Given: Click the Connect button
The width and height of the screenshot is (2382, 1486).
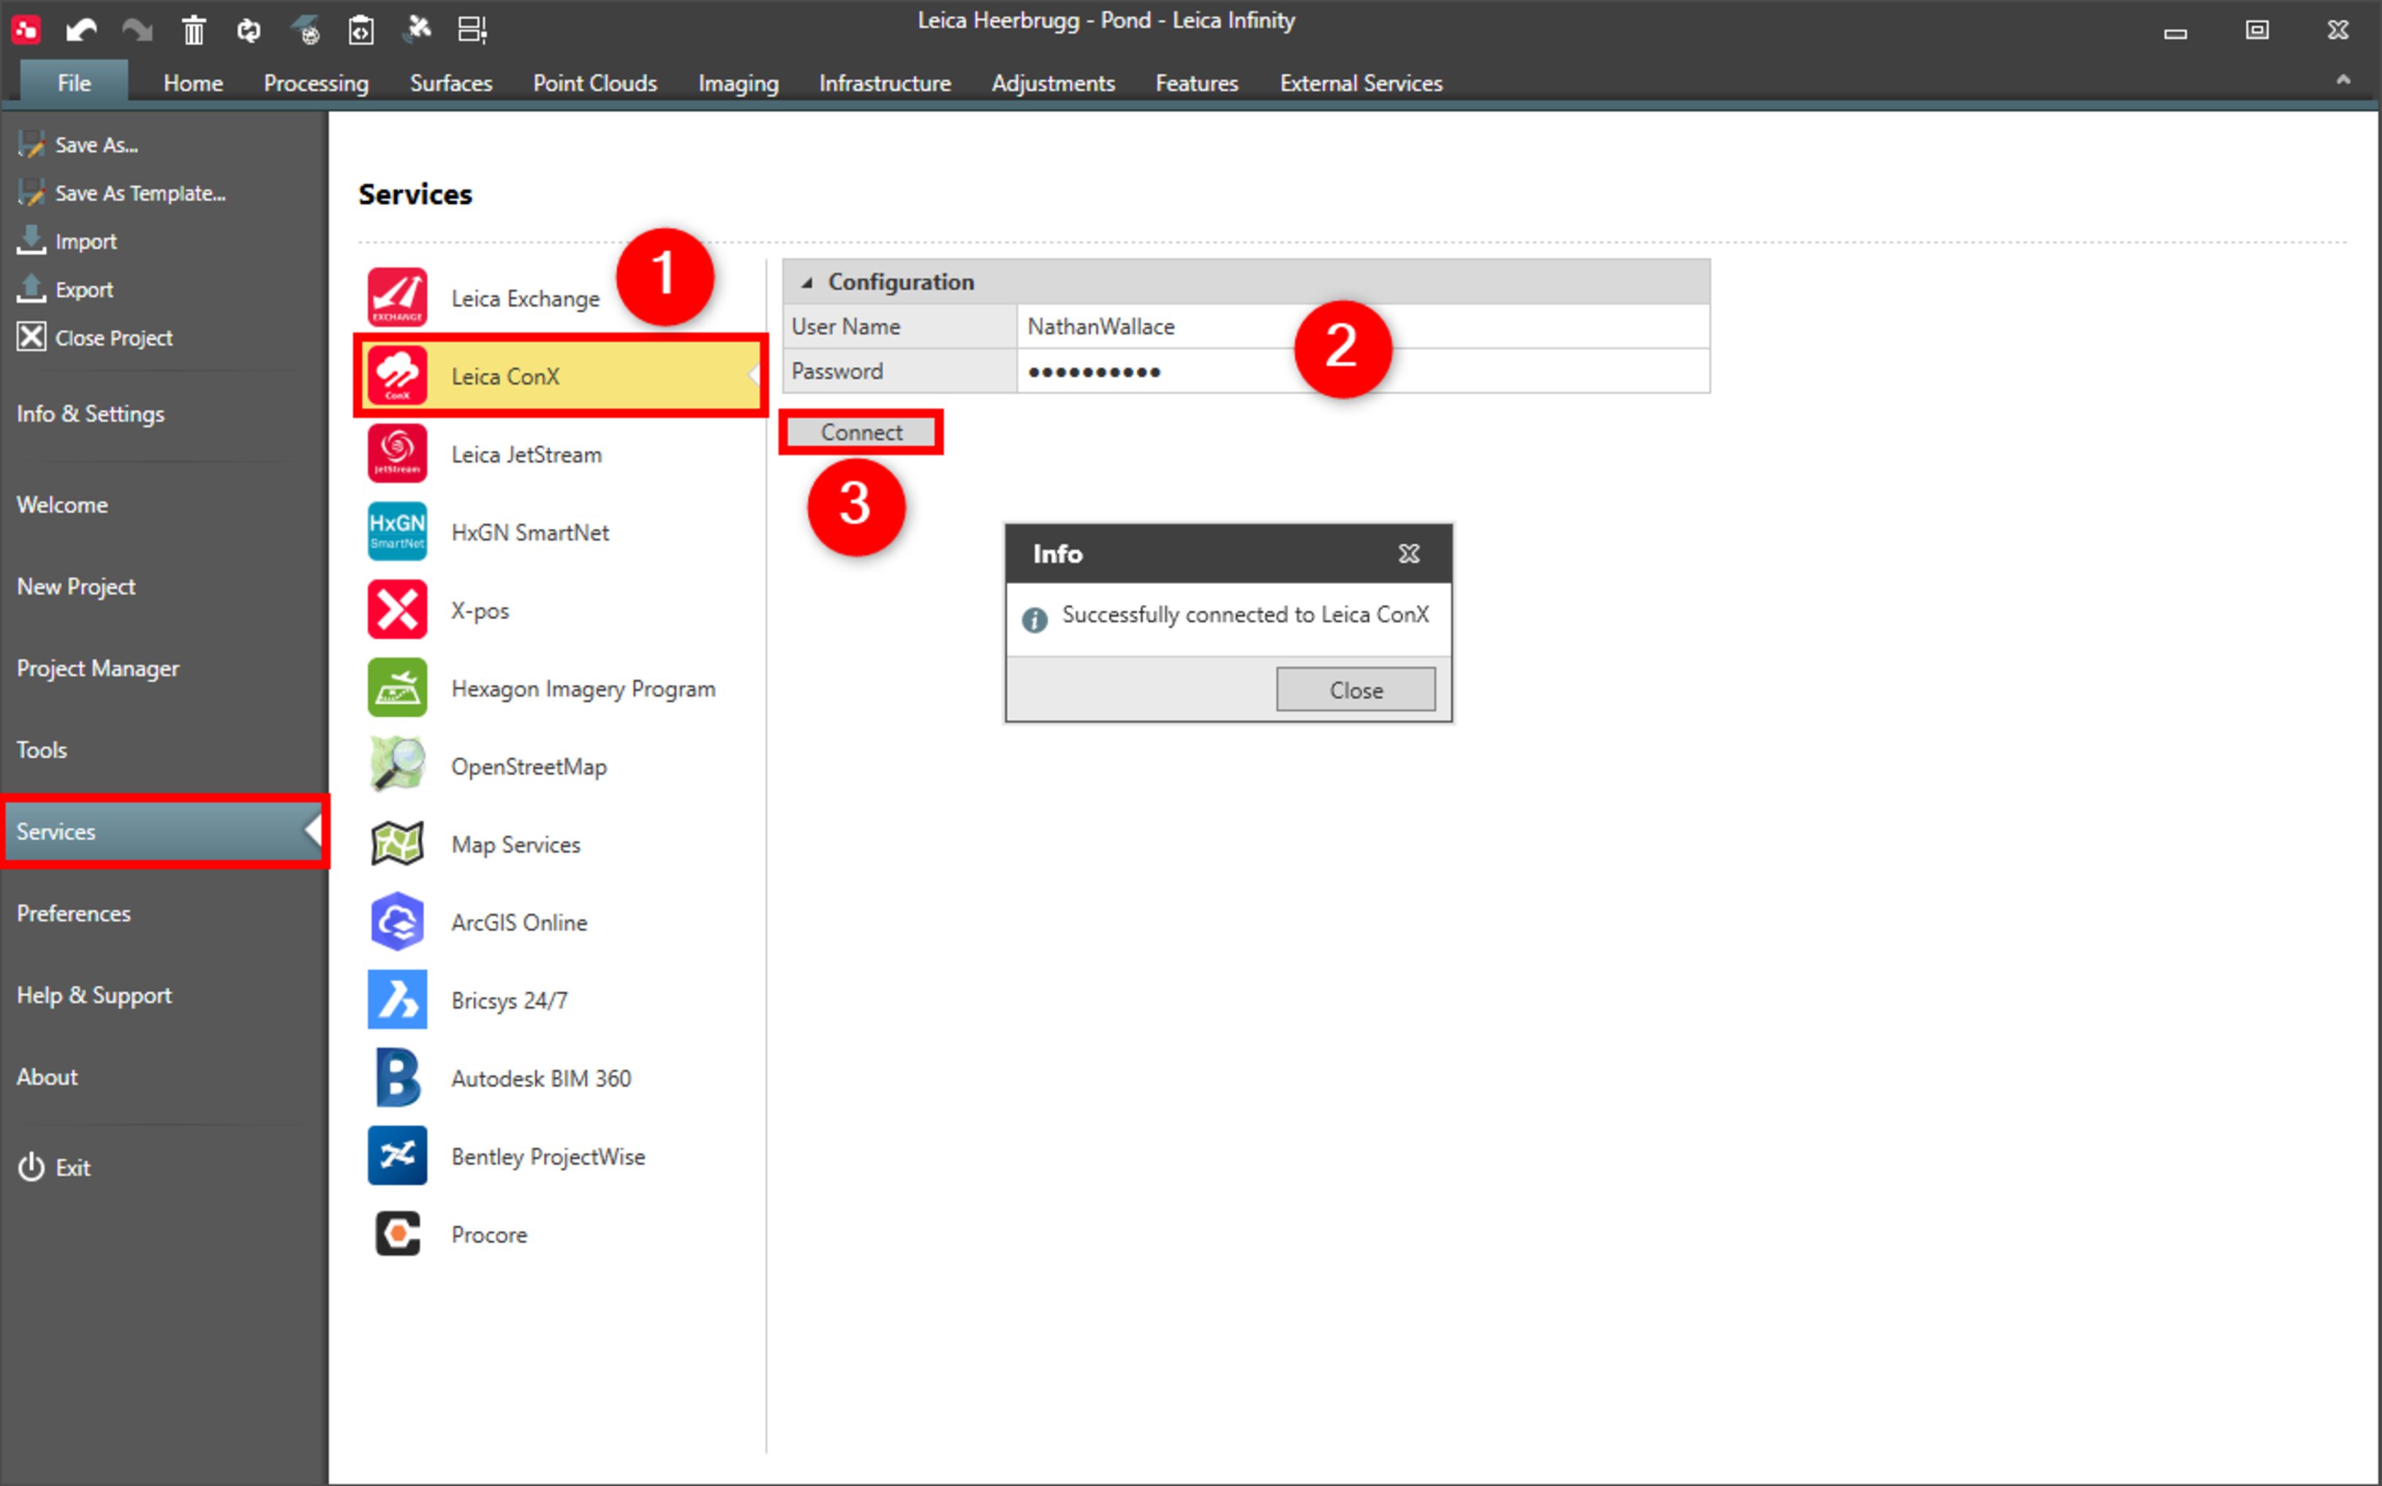Looking at the screenshot, I should 861,433.
